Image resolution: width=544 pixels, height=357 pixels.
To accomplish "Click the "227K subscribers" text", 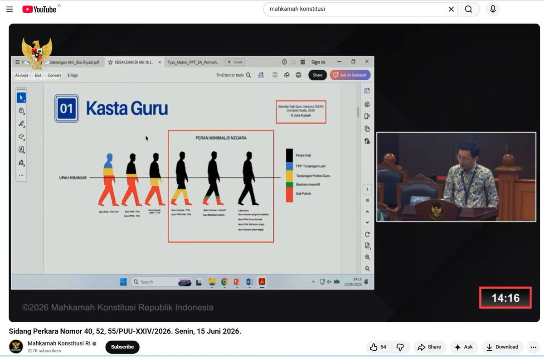I will tap(44, 351).
